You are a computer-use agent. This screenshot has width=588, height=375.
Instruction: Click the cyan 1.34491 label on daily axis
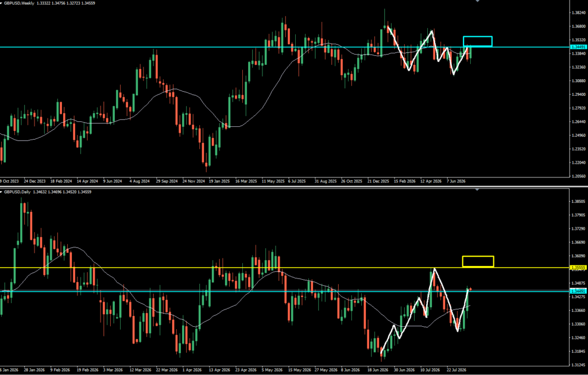[578, 291]
